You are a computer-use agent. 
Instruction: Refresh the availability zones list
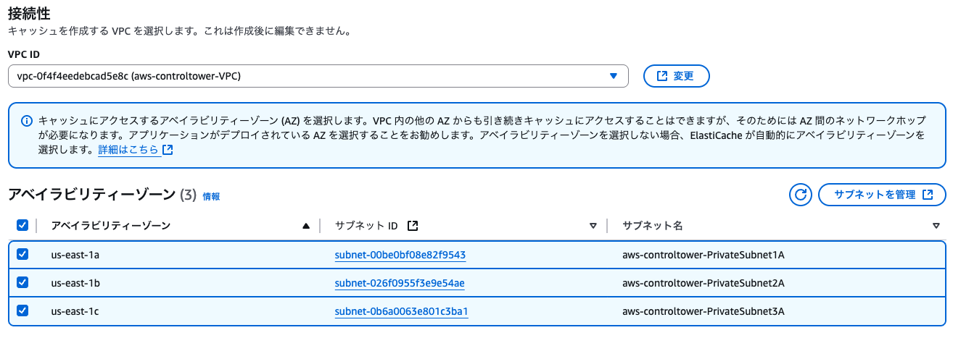pos(801,195)
